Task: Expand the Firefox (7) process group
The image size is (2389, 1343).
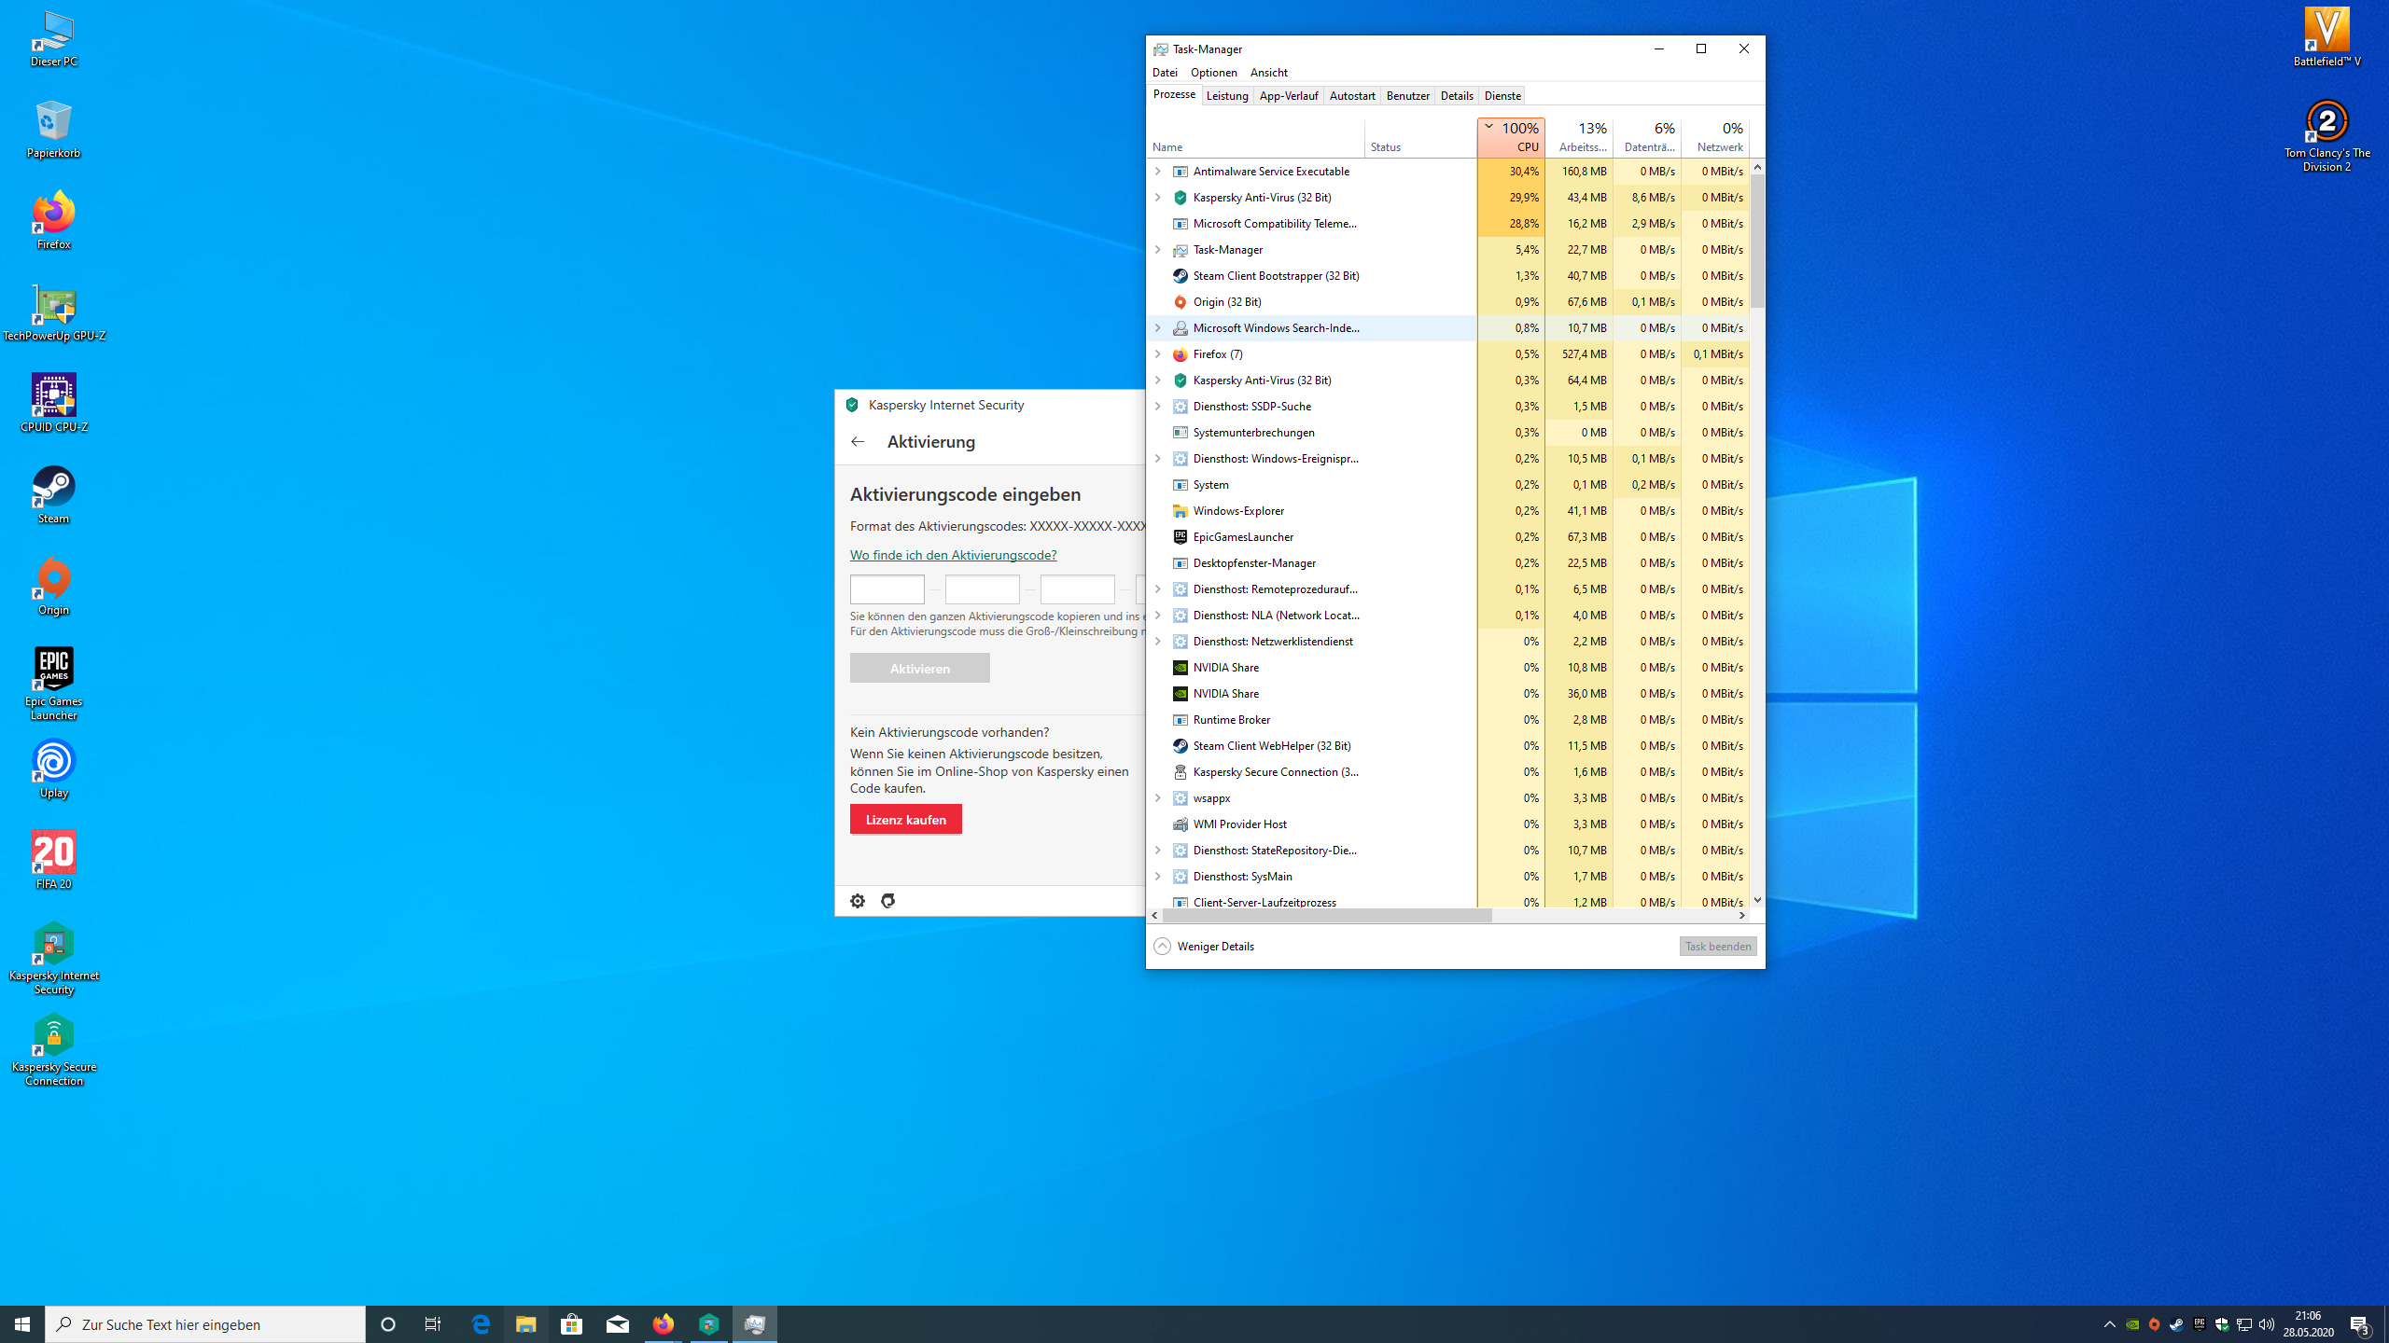Action: tap(1158, 354)
